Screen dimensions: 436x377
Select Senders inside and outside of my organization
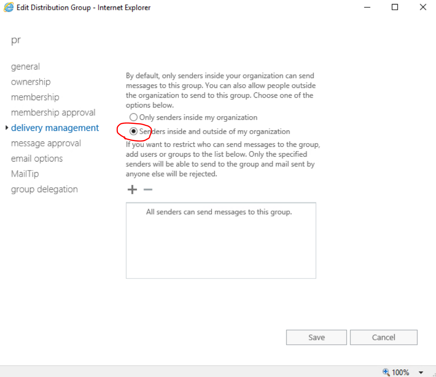tap(133, 131)
